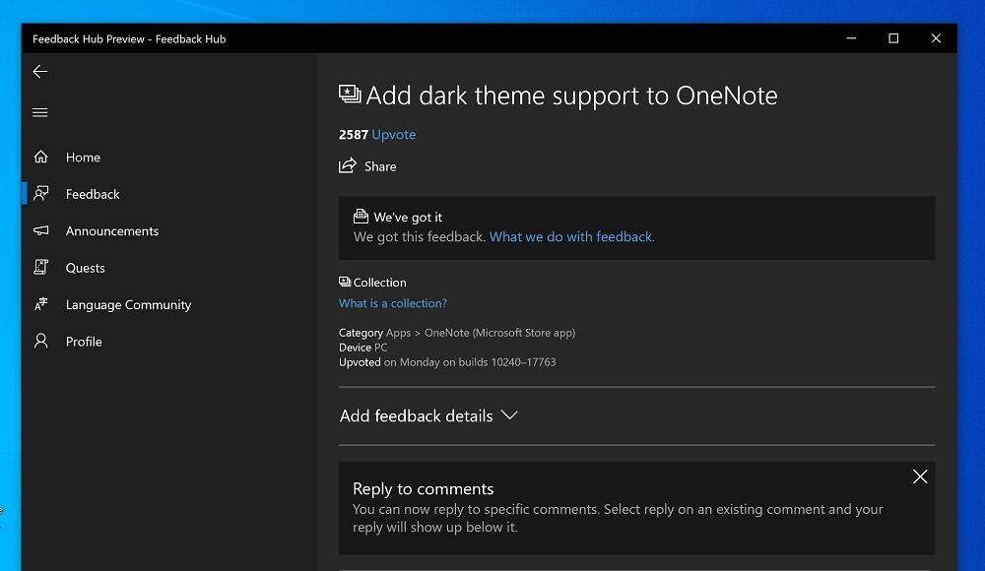Select the Language Community icon
The height and width of the screenshot is (571, 985).
point(40,304)
